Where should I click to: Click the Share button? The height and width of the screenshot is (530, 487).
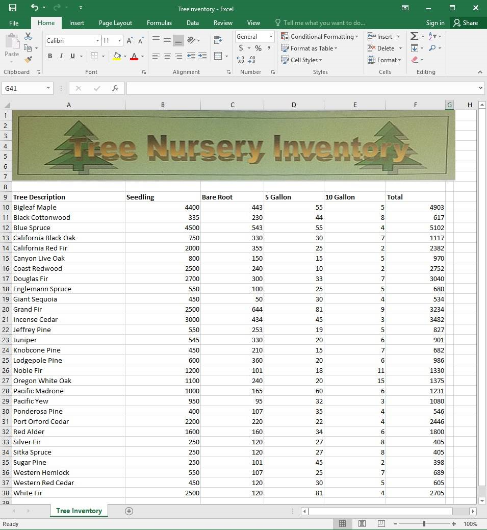coord(466,23)
